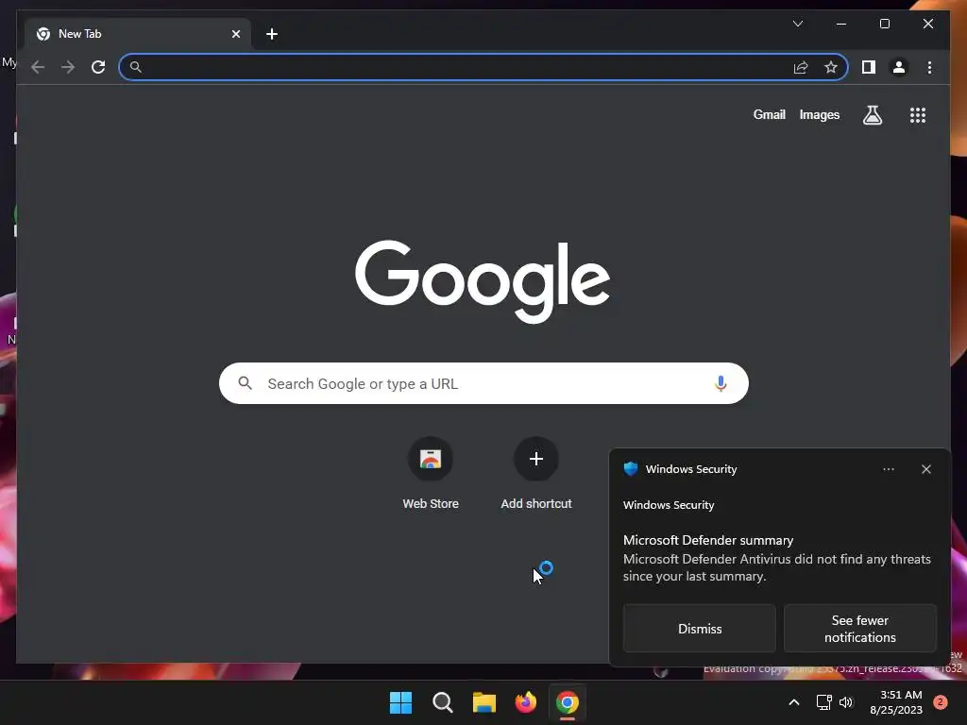Open the tab search dropdown chevron
The height and width of the screenshot is (725, 967).
tap(797, 24)
